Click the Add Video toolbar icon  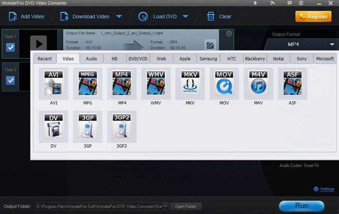click(13, 16)
